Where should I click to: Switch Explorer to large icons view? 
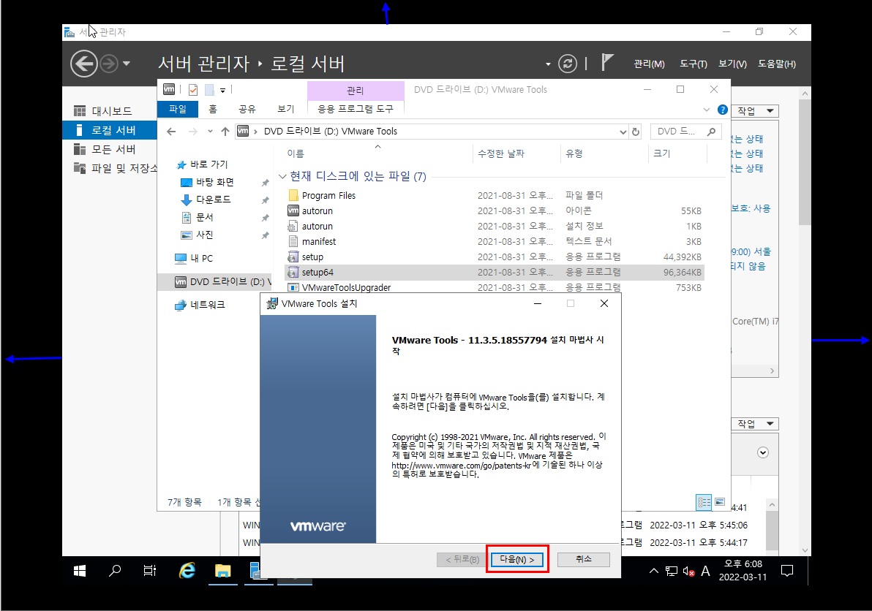point(720,502)
